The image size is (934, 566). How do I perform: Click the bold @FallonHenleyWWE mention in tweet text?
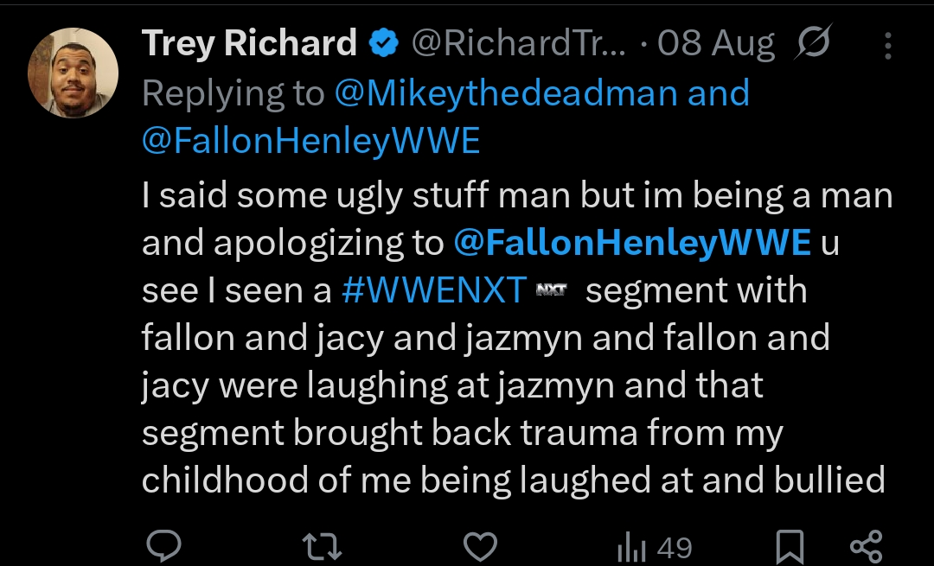pos(632,244)
